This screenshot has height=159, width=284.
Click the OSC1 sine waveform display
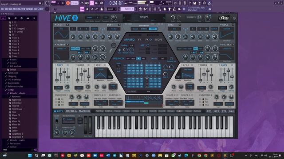pos(61,34)
